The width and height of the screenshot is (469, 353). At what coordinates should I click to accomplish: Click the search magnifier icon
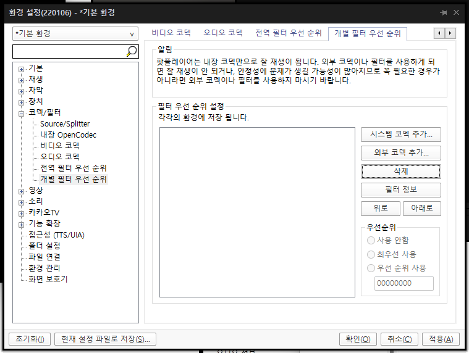pyautogui.click(x=132, y=51)
